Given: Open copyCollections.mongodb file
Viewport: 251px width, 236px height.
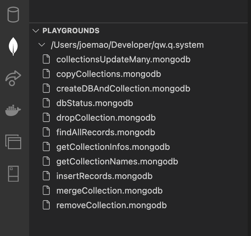Looking at the screenshot, I should coord(109,74).
